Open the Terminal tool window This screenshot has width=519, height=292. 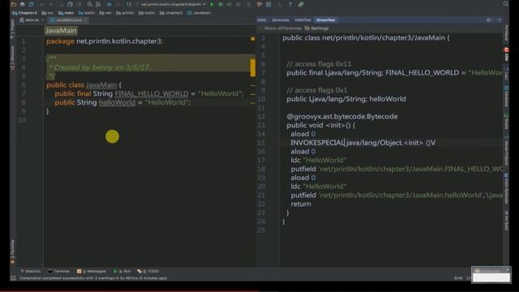point(58,271)
